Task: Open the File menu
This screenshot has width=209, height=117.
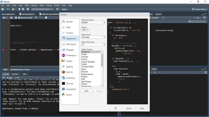Action: click(x=3, y=6)
